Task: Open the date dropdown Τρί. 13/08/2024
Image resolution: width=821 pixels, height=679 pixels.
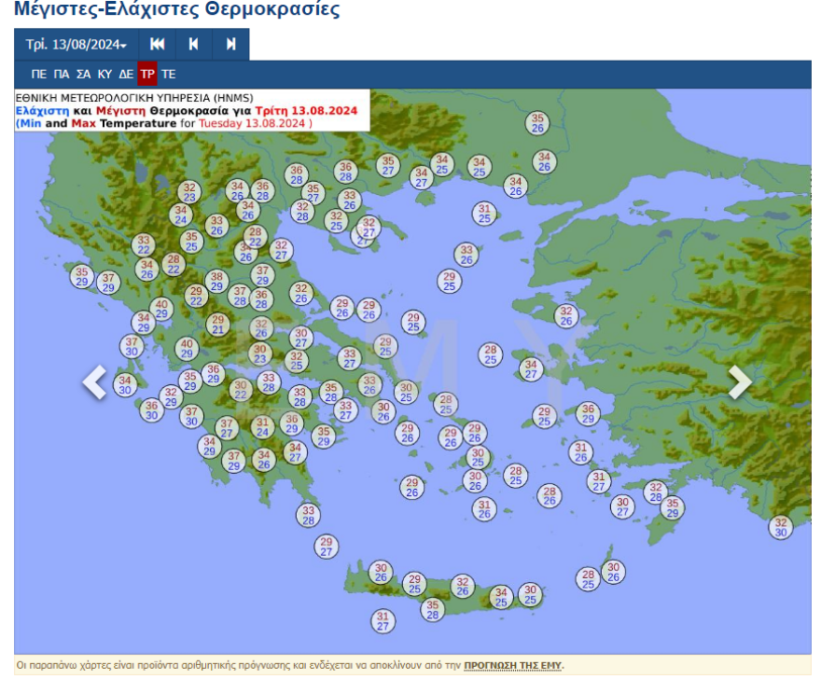Action: click(x=76, y=45)
